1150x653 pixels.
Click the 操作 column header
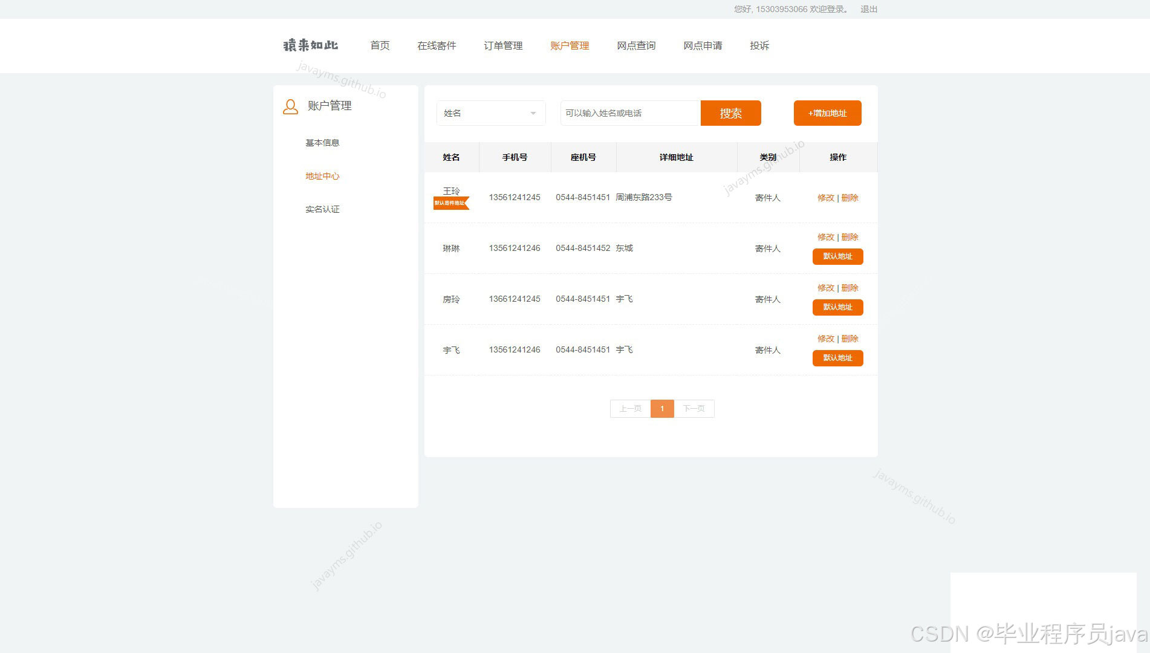tap(838, 157)
